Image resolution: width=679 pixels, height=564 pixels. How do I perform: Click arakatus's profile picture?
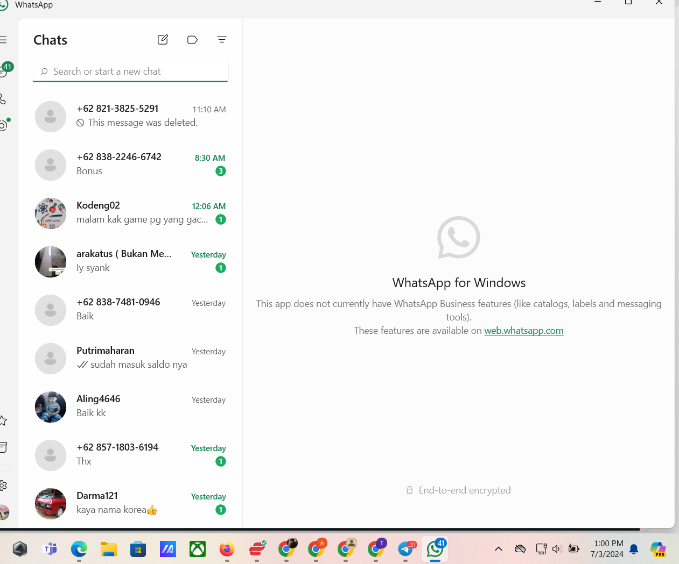click(51, 262)
